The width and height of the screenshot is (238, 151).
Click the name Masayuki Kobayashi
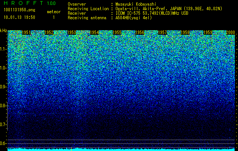click(136, 4)
